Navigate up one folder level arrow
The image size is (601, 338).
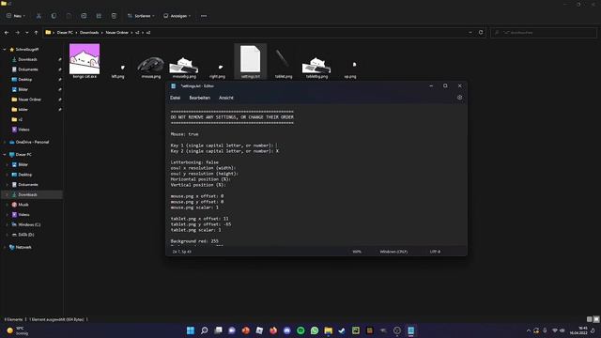[x=36, y=33]
